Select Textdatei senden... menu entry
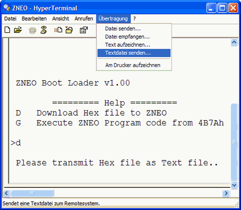Viewport: 241px width, 210px height. click(134, 53)
